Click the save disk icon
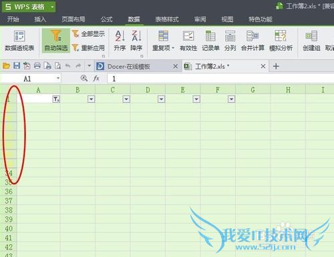 (x=17, y=66)
